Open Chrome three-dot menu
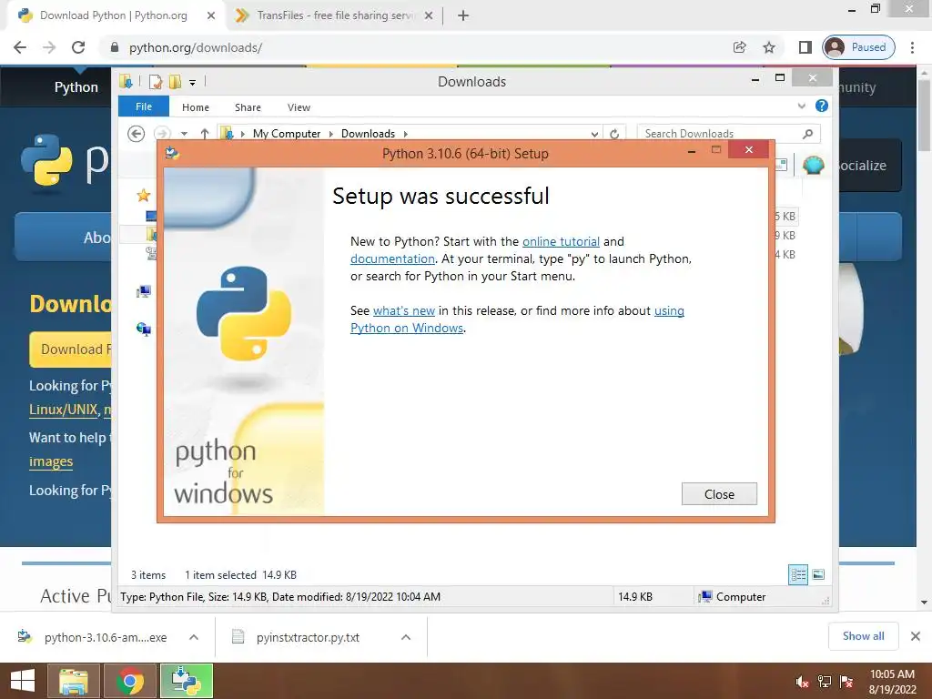Image resolution: width=932 pixels, height=699 pixels. [x=912, y=47]
